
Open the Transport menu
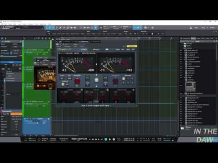click(x=31, y=24)
